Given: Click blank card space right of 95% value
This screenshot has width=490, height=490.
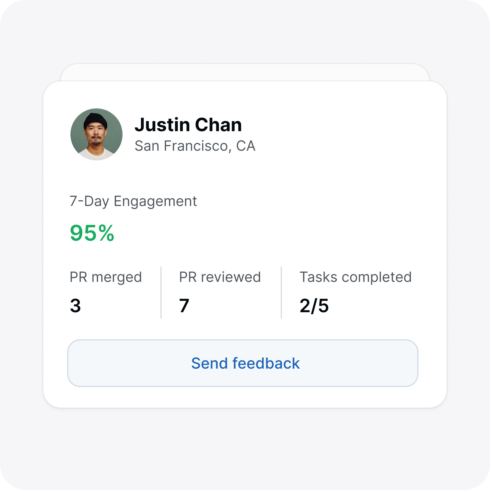Looking at the screenshot, I should coord(271,233).
